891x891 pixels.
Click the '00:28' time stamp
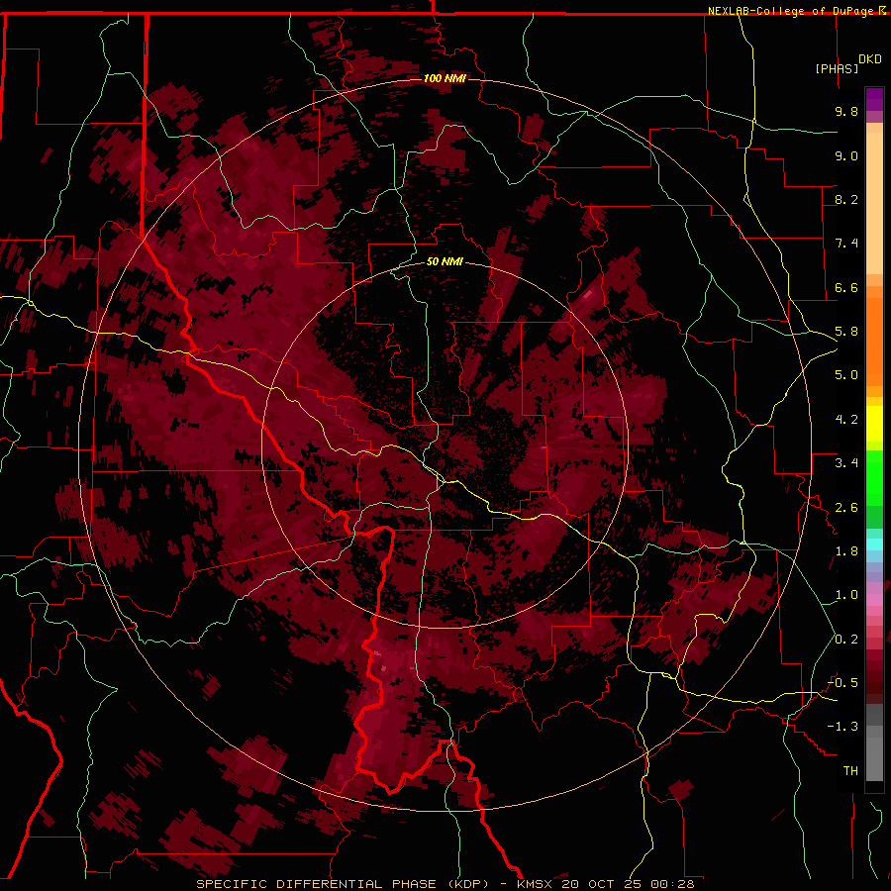[671, 884]
